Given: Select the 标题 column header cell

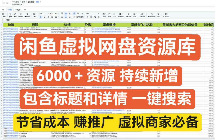Looking at the screenshot, I should (x=35, y=25).
